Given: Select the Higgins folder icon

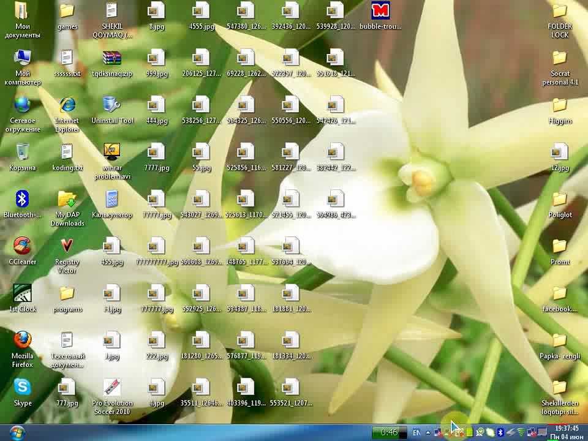Looking at the screenshot, I should tap(559, 105).
